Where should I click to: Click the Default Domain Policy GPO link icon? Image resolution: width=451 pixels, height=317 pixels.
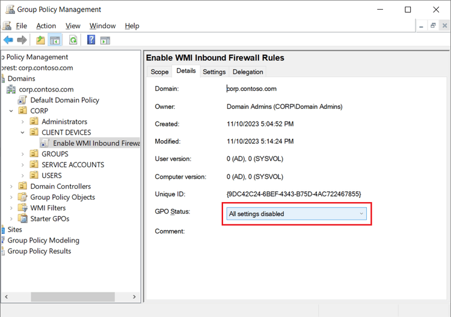22,100
